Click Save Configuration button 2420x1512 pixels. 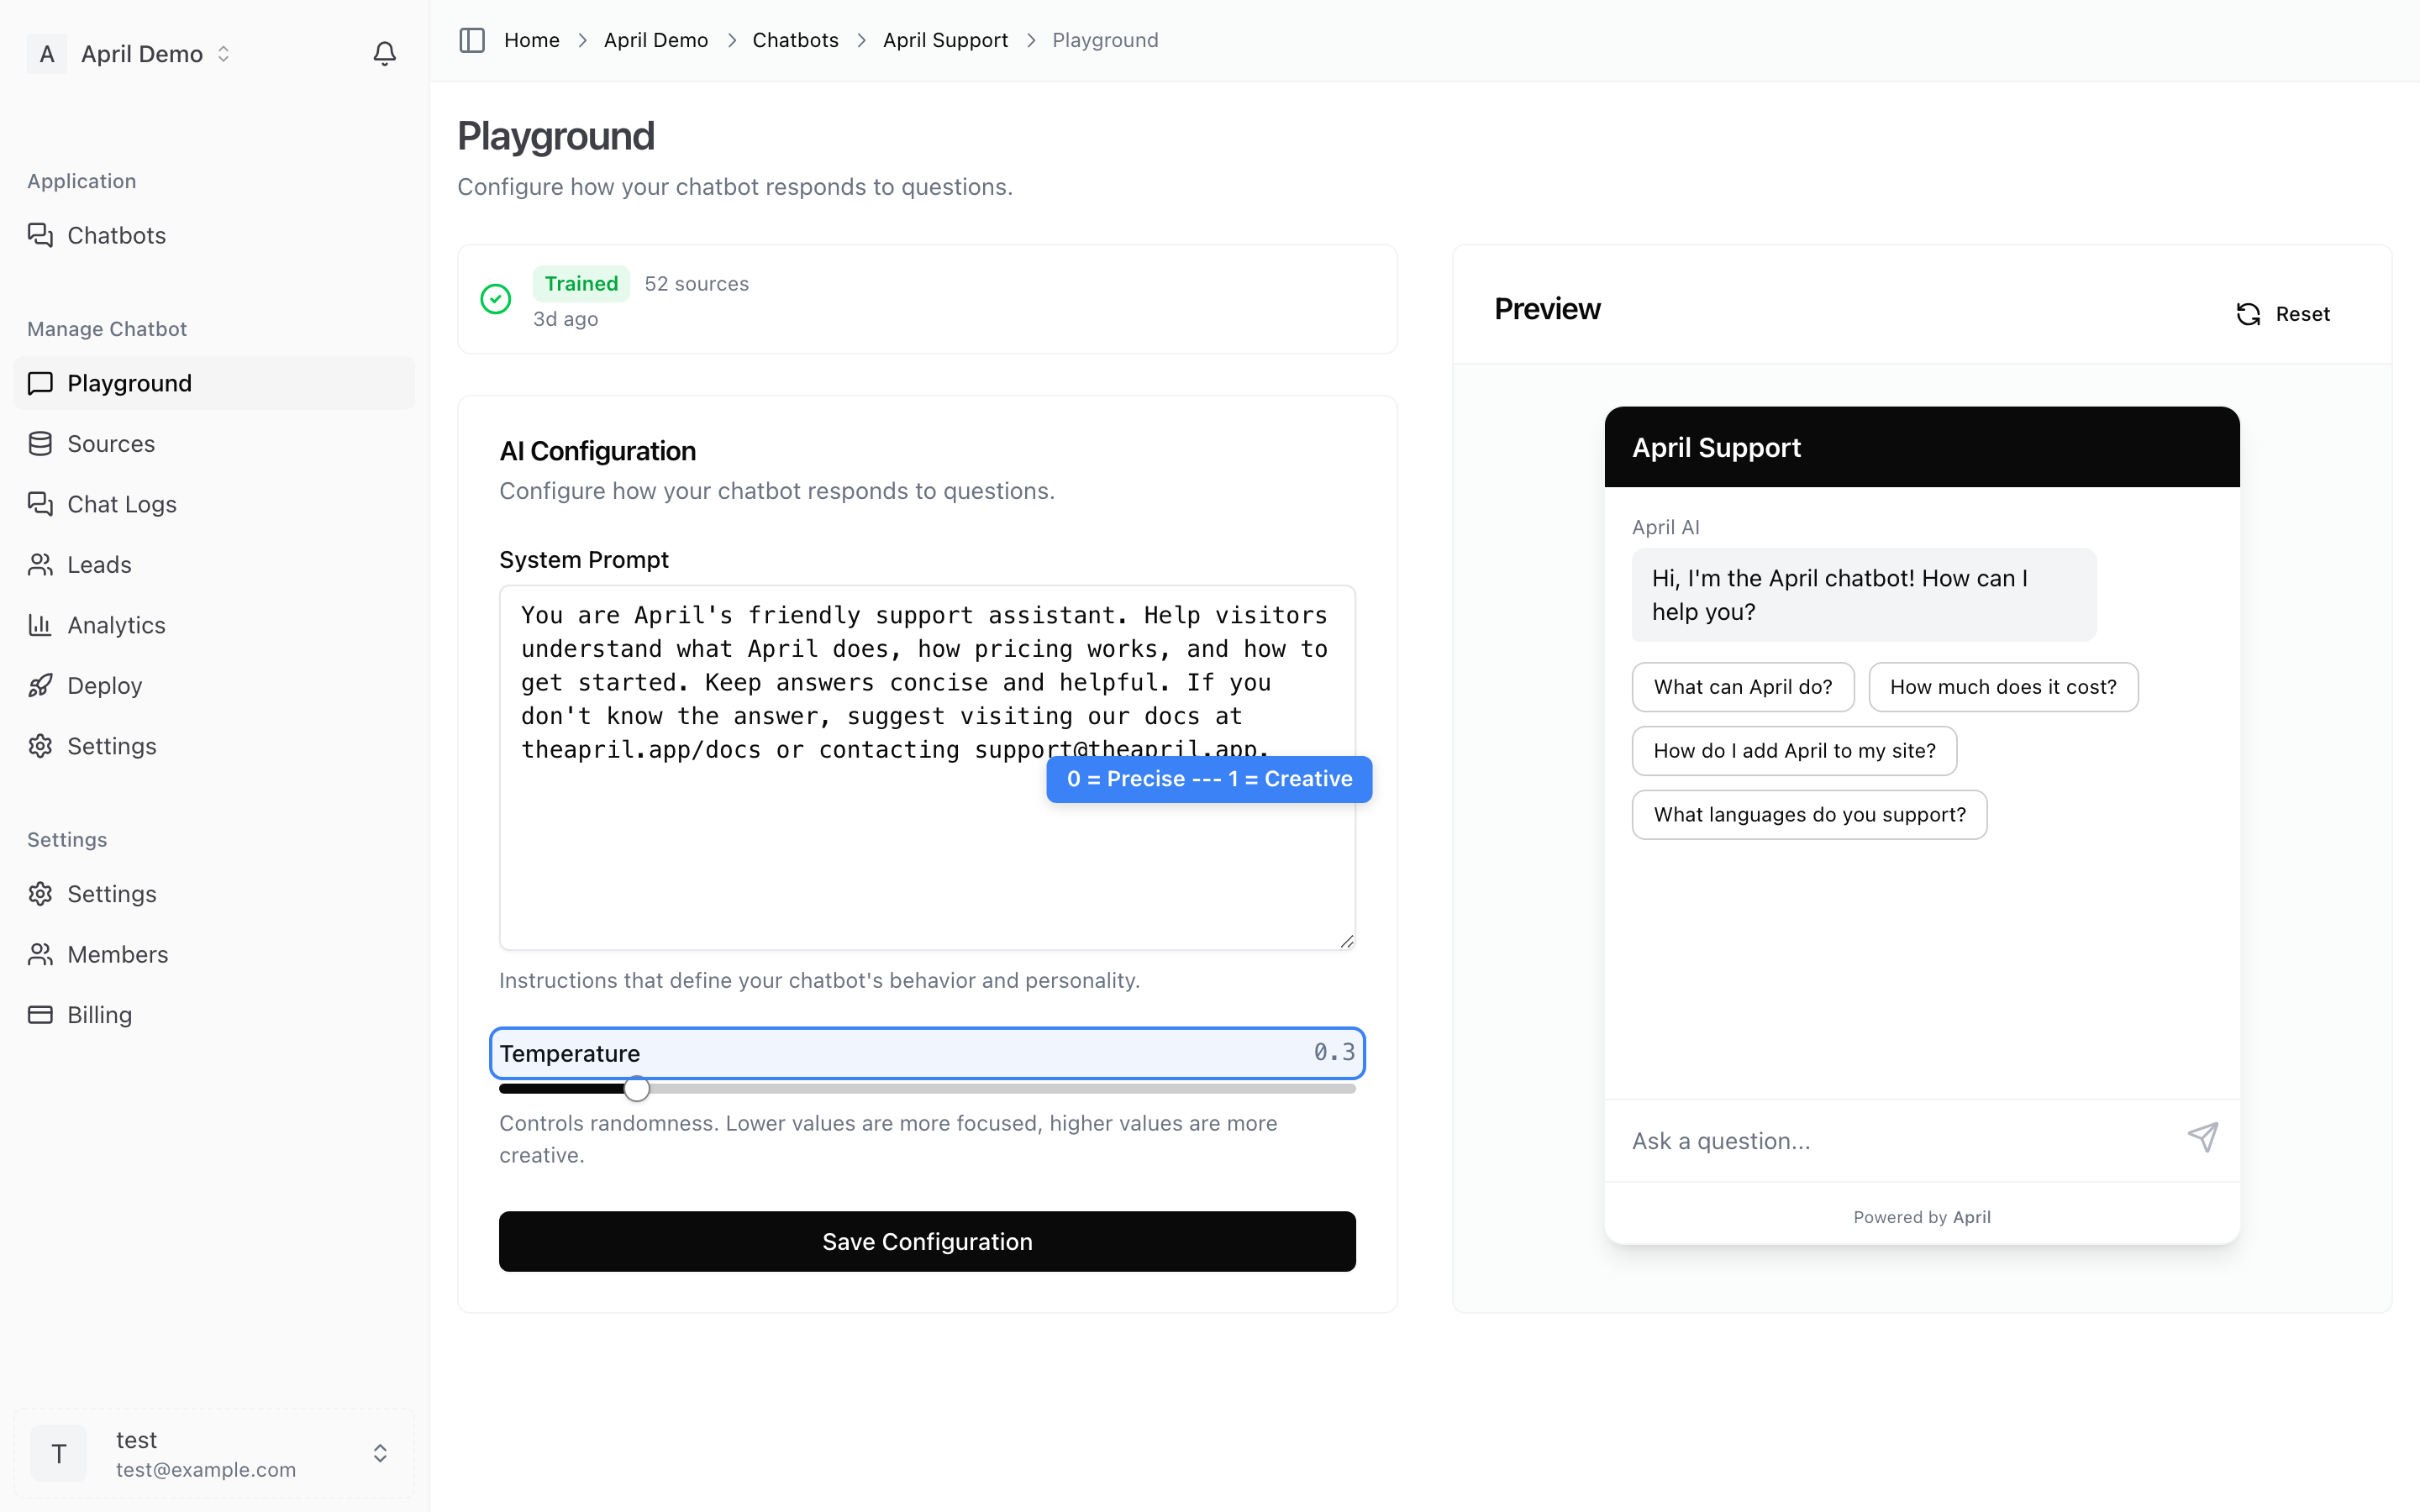(927, 1241)
